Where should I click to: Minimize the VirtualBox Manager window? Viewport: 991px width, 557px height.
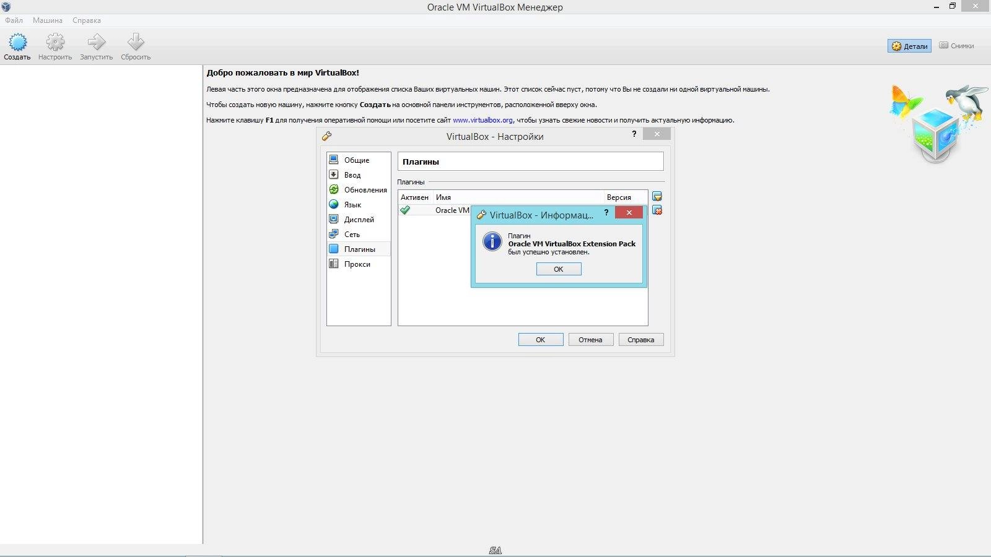pyautogui.click(x=936, y=7)
